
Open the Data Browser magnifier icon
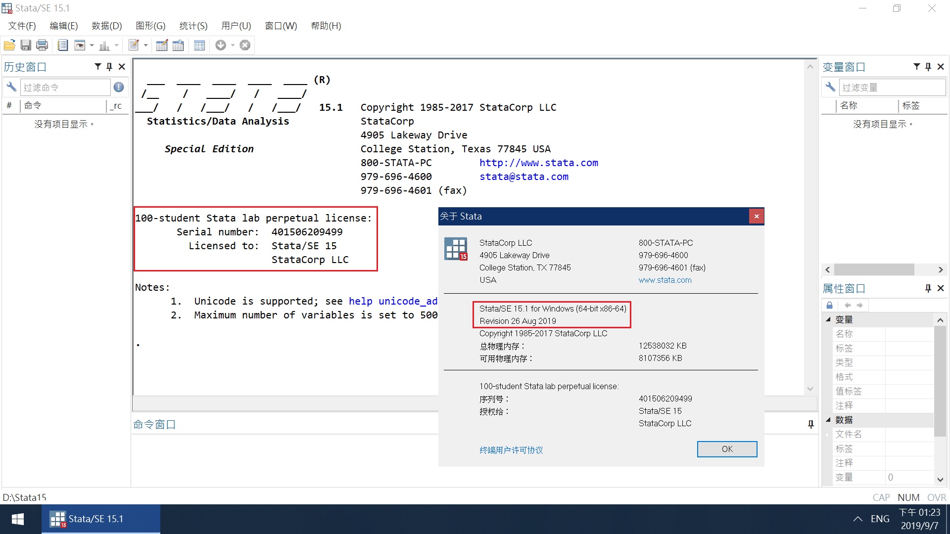pyautogui.click(x=178, y=45)
